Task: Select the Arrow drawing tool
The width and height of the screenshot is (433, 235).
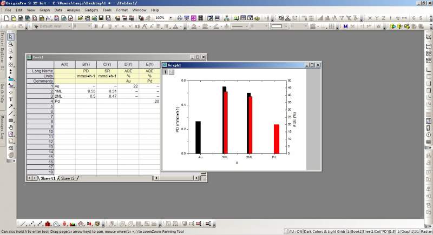Action: 11,106
